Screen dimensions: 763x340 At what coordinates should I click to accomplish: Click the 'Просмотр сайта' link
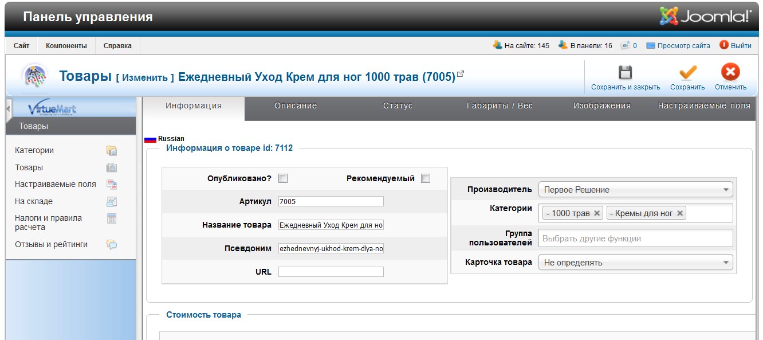684,46
